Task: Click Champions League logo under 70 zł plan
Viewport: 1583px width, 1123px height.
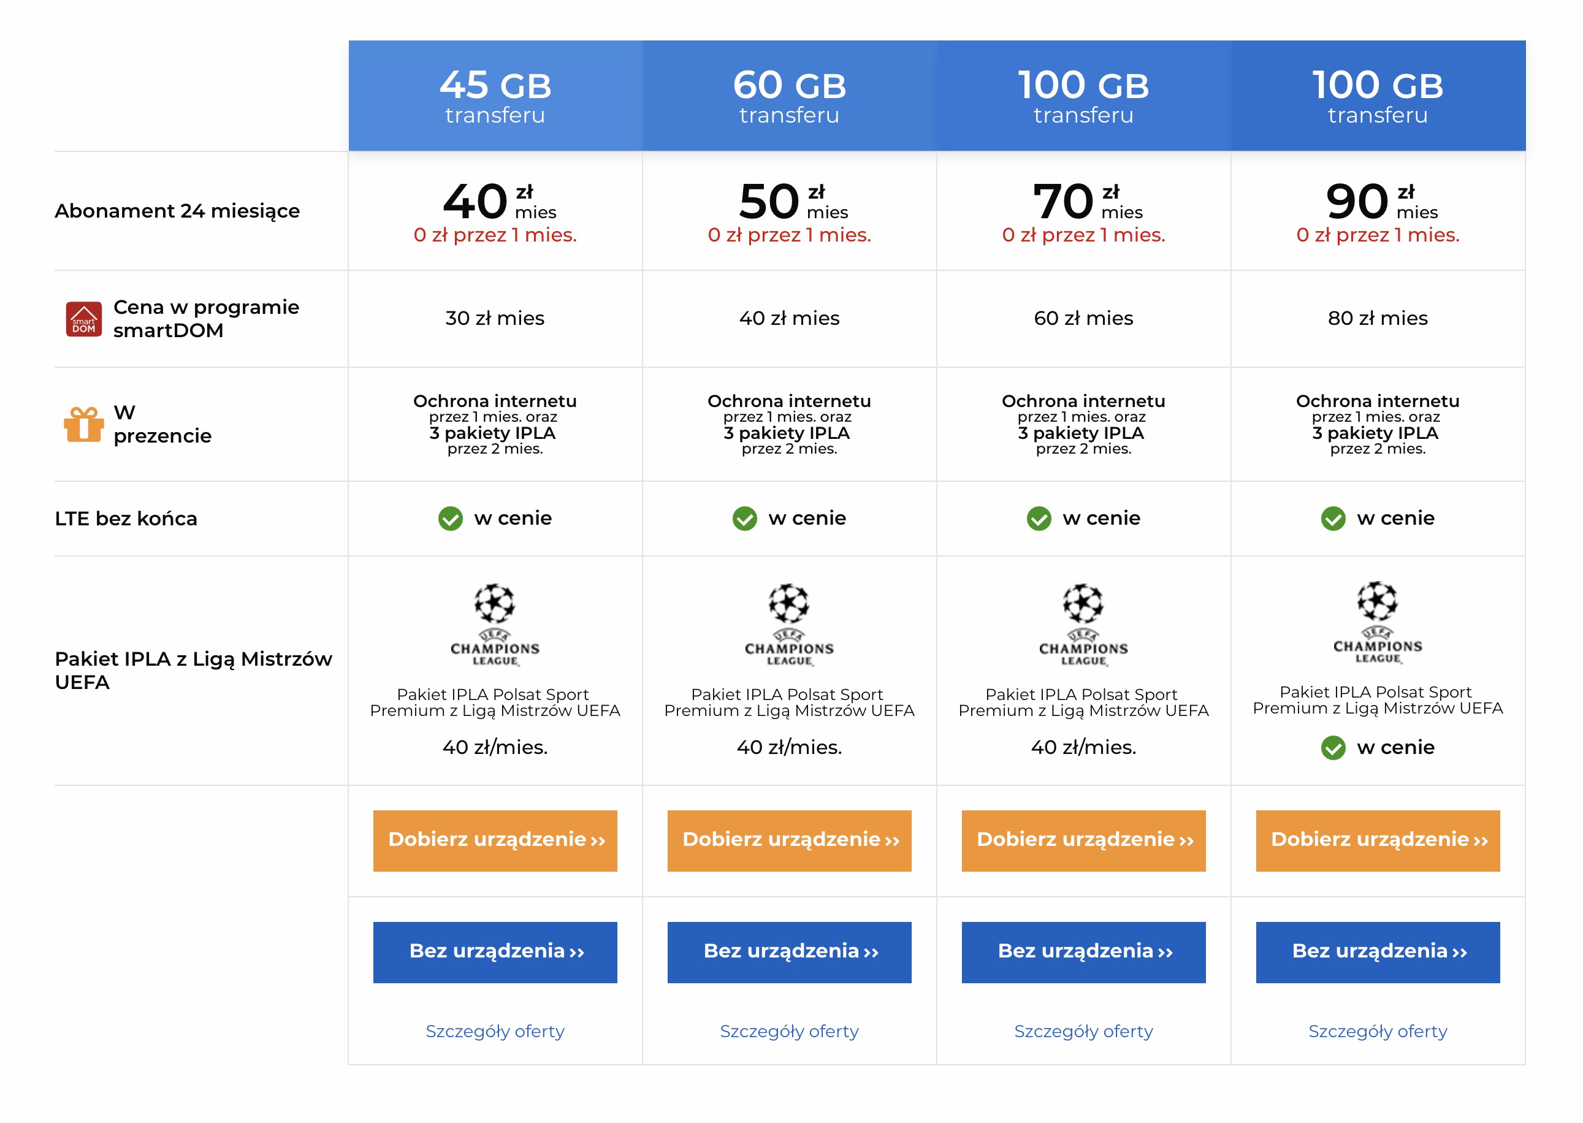Action: click(x=1083, y=625)
